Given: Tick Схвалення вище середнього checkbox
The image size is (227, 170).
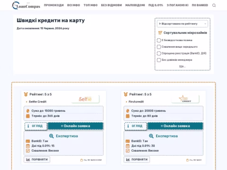Looking at the screenshot, I should click(159, 47).
